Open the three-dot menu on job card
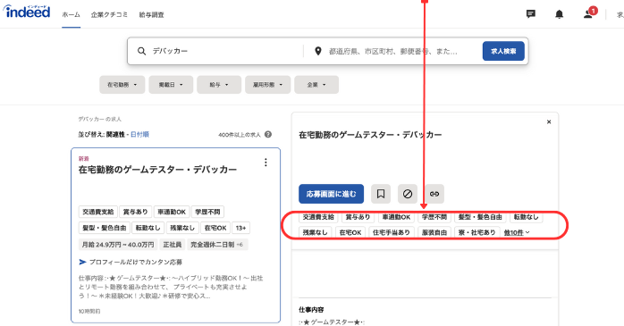 266,163
